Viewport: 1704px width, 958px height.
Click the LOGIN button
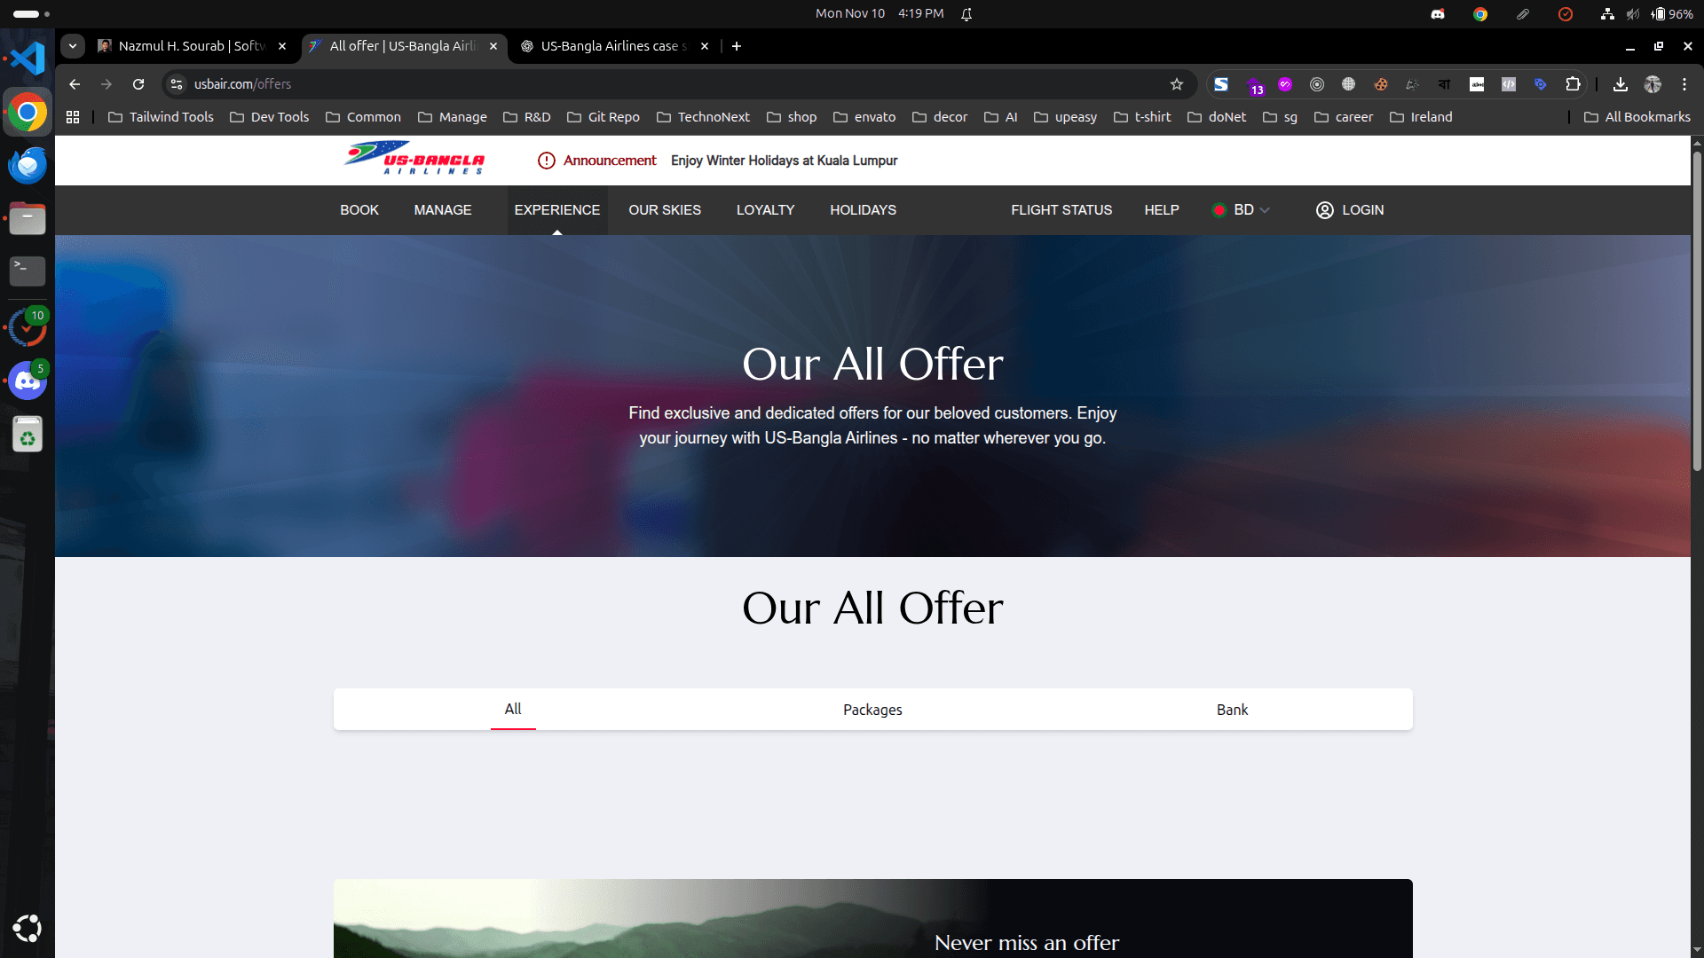[1349, 210]
